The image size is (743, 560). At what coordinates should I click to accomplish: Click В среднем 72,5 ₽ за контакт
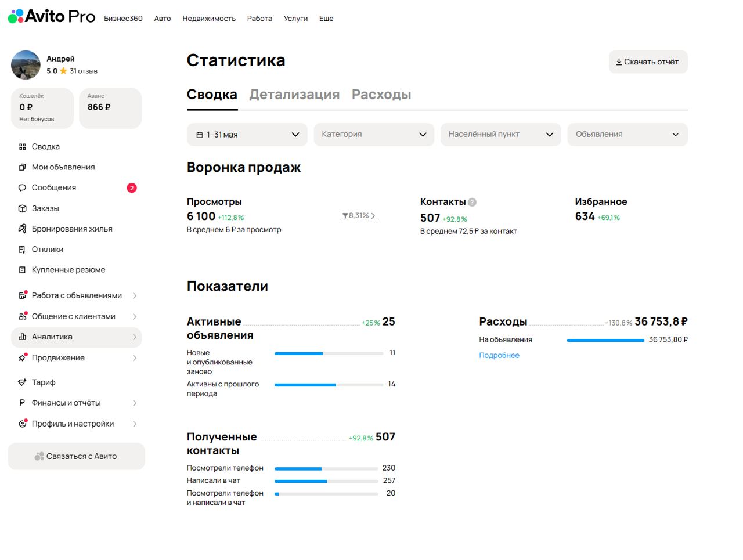468,231
